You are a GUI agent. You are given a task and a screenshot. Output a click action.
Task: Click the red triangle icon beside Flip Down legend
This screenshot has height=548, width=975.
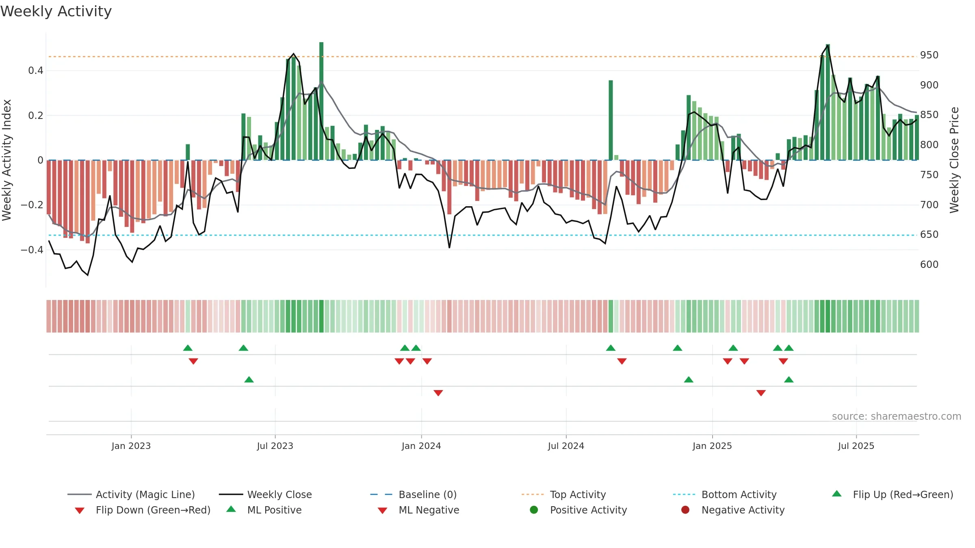80,511
